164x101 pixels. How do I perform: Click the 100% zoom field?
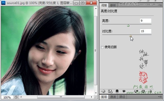pos(7,97)
